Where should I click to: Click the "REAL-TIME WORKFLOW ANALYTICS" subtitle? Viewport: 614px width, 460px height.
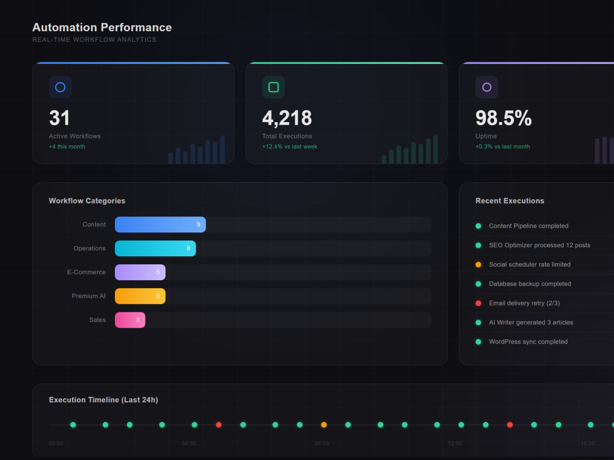point(95,39)
